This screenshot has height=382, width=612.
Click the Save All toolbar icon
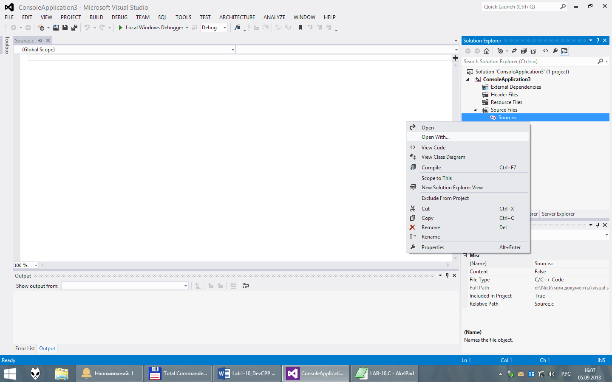tap(74, 28)
